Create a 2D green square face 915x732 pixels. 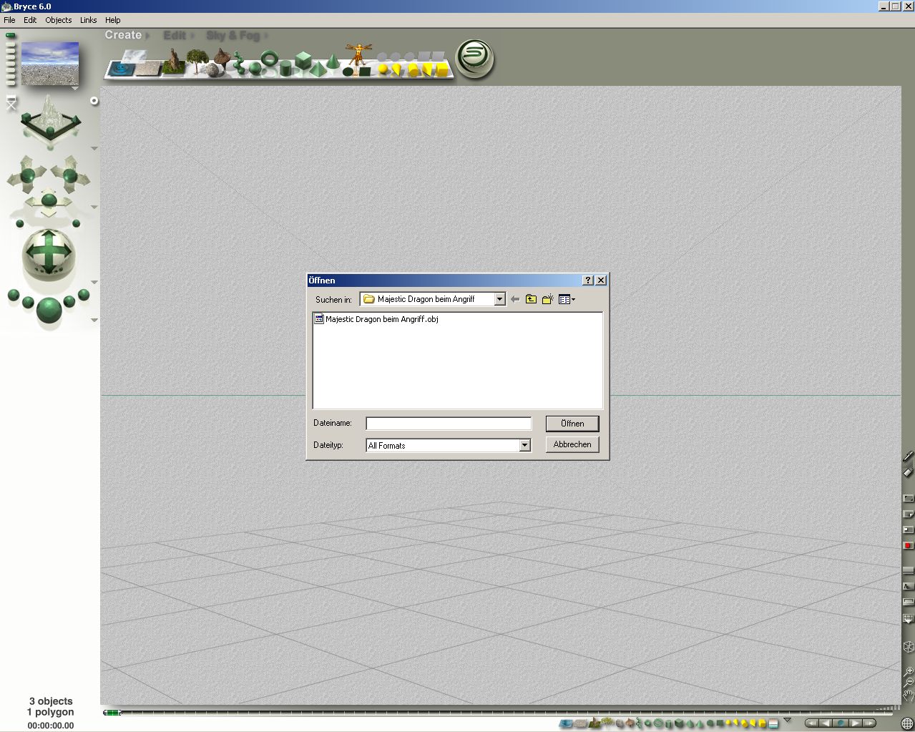[365, 71]
